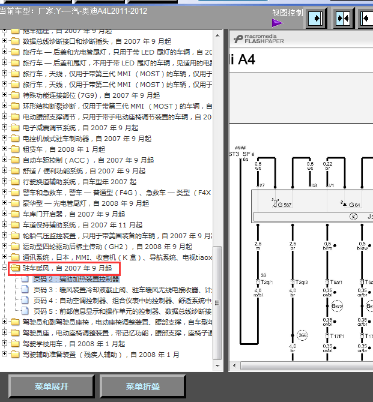
Task: Click the document icon for 页码 2
Action: (x=25, y=278)
